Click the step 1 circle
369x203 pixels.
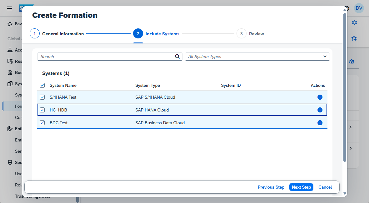click(x=35, y=34)
